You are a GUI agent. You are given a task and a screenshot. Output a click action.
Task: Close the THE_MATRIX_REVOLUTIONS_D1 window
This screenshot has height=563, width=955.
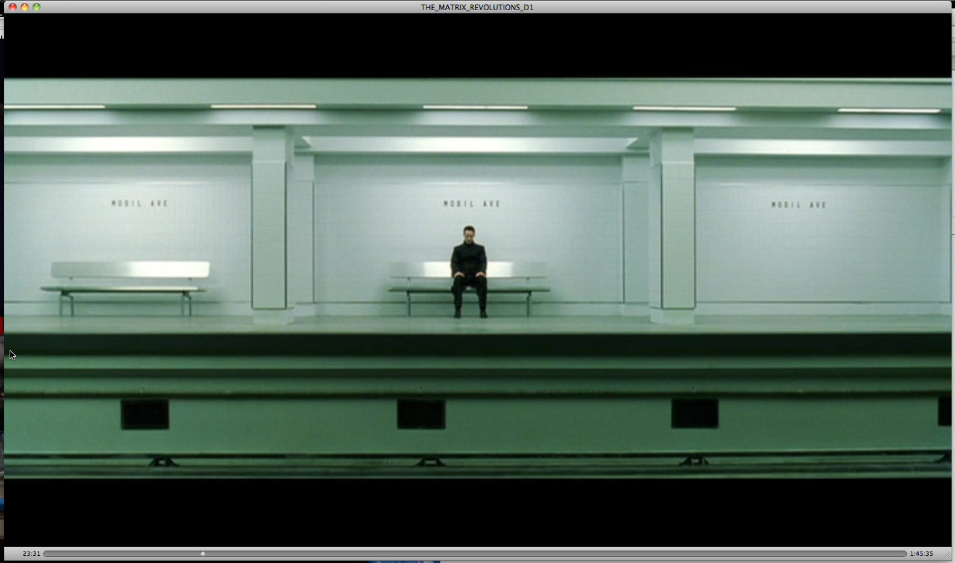(13, 7)
